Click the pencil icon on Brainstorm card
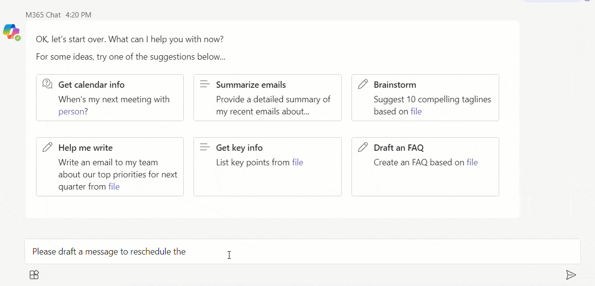595x286 pixels. (363, 84)
